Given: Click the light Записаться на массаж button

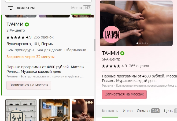Looking at the screenshot, I should pos(29,85).
